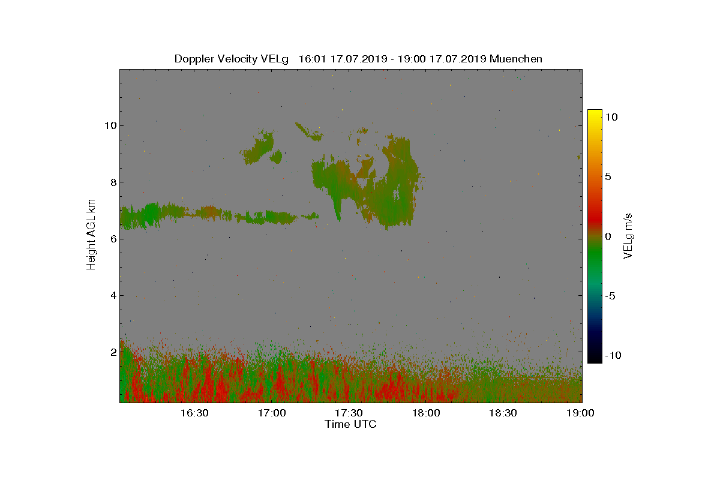This screenshot has height=480, width=720.
Task: Click the 17:30 time tick label
Action: (x=349, y=413)
